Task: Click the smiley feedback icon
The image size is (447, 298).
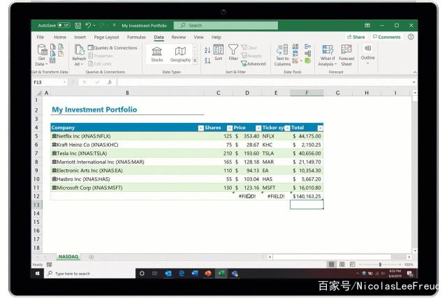Action: pyautogui.click(x=411, y=37)
